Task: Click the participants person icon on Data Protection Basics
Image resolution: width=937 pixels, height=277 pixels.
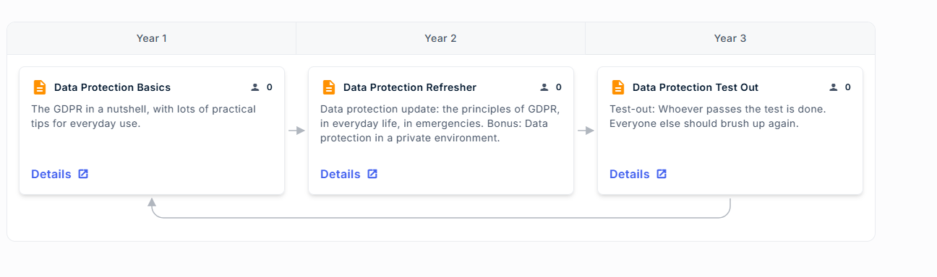Action: [254, 87]
